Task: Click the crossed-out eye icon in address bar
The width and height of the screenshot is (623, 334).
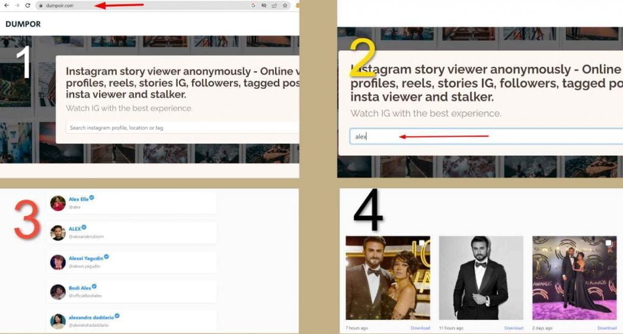Action: (264, 5)
